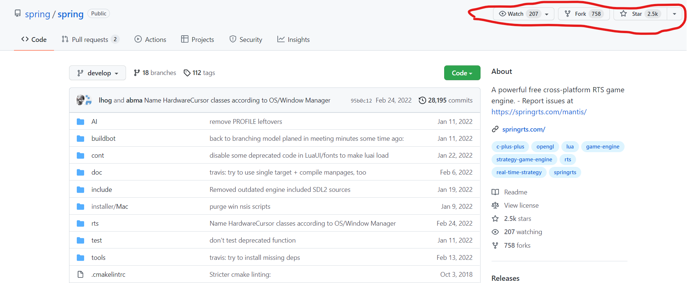Viewport: 687px width, 283px height.
Task: Go to the Actions tab
Action: coord(150,39)
